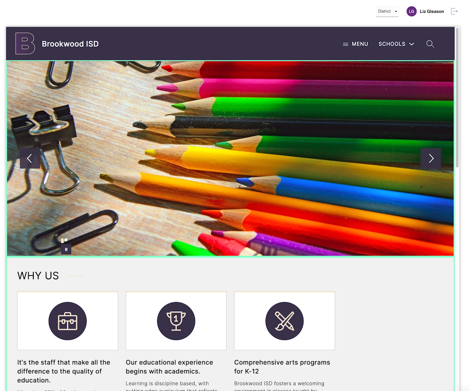This screenshot has width=470, height=391.
Task: Click the Brookwood ISD "B" logo
Action: click(x=25, y=43)
